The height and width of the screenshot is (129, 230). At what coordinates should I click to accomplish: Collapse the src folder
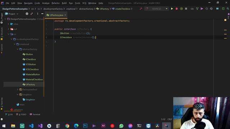[9, 34]
